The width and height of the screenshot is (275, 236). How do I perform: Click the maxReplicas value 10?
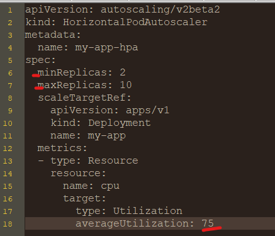[126, 85]
